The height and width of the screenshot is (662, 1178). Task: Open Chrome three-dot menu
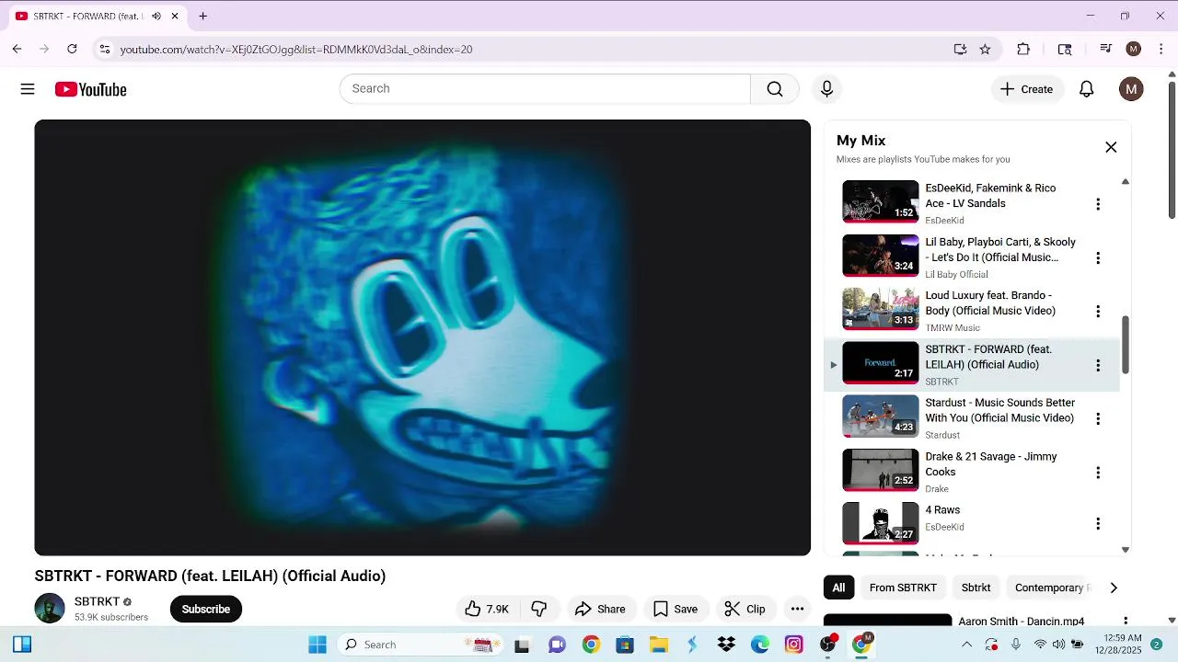click(1161, 49)
